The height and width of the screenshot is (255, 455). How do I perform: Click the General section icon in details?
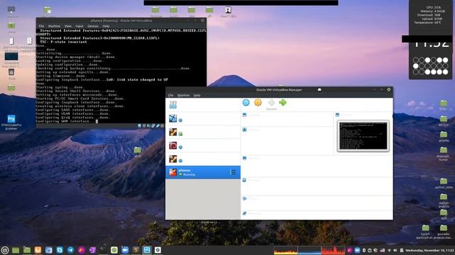click(x=245, y=115)
